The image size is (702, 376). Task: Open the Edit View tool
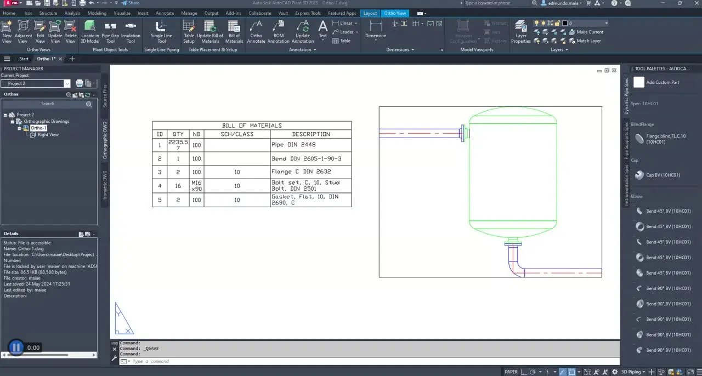coord(41,31)
